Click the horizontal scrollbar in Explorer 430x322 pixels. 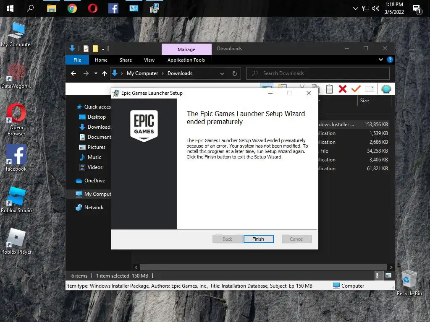point(263,267)
